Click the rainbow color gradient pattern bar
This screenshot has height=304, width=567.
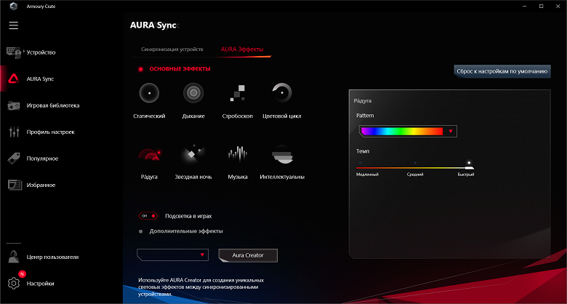point(402,132)
